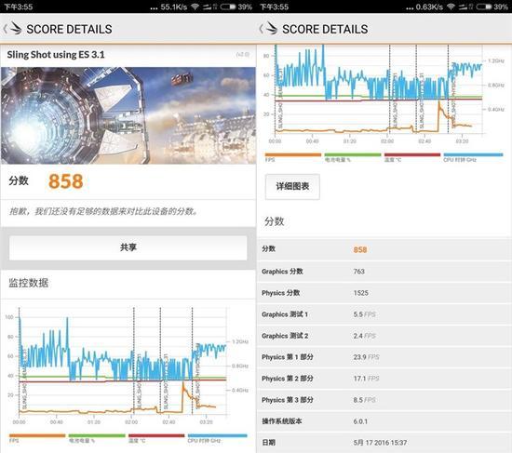Tap the orange 858 overall score
The width and height of the screenshot is (512, 453).
pyautogui.click(x=66, y=181)
